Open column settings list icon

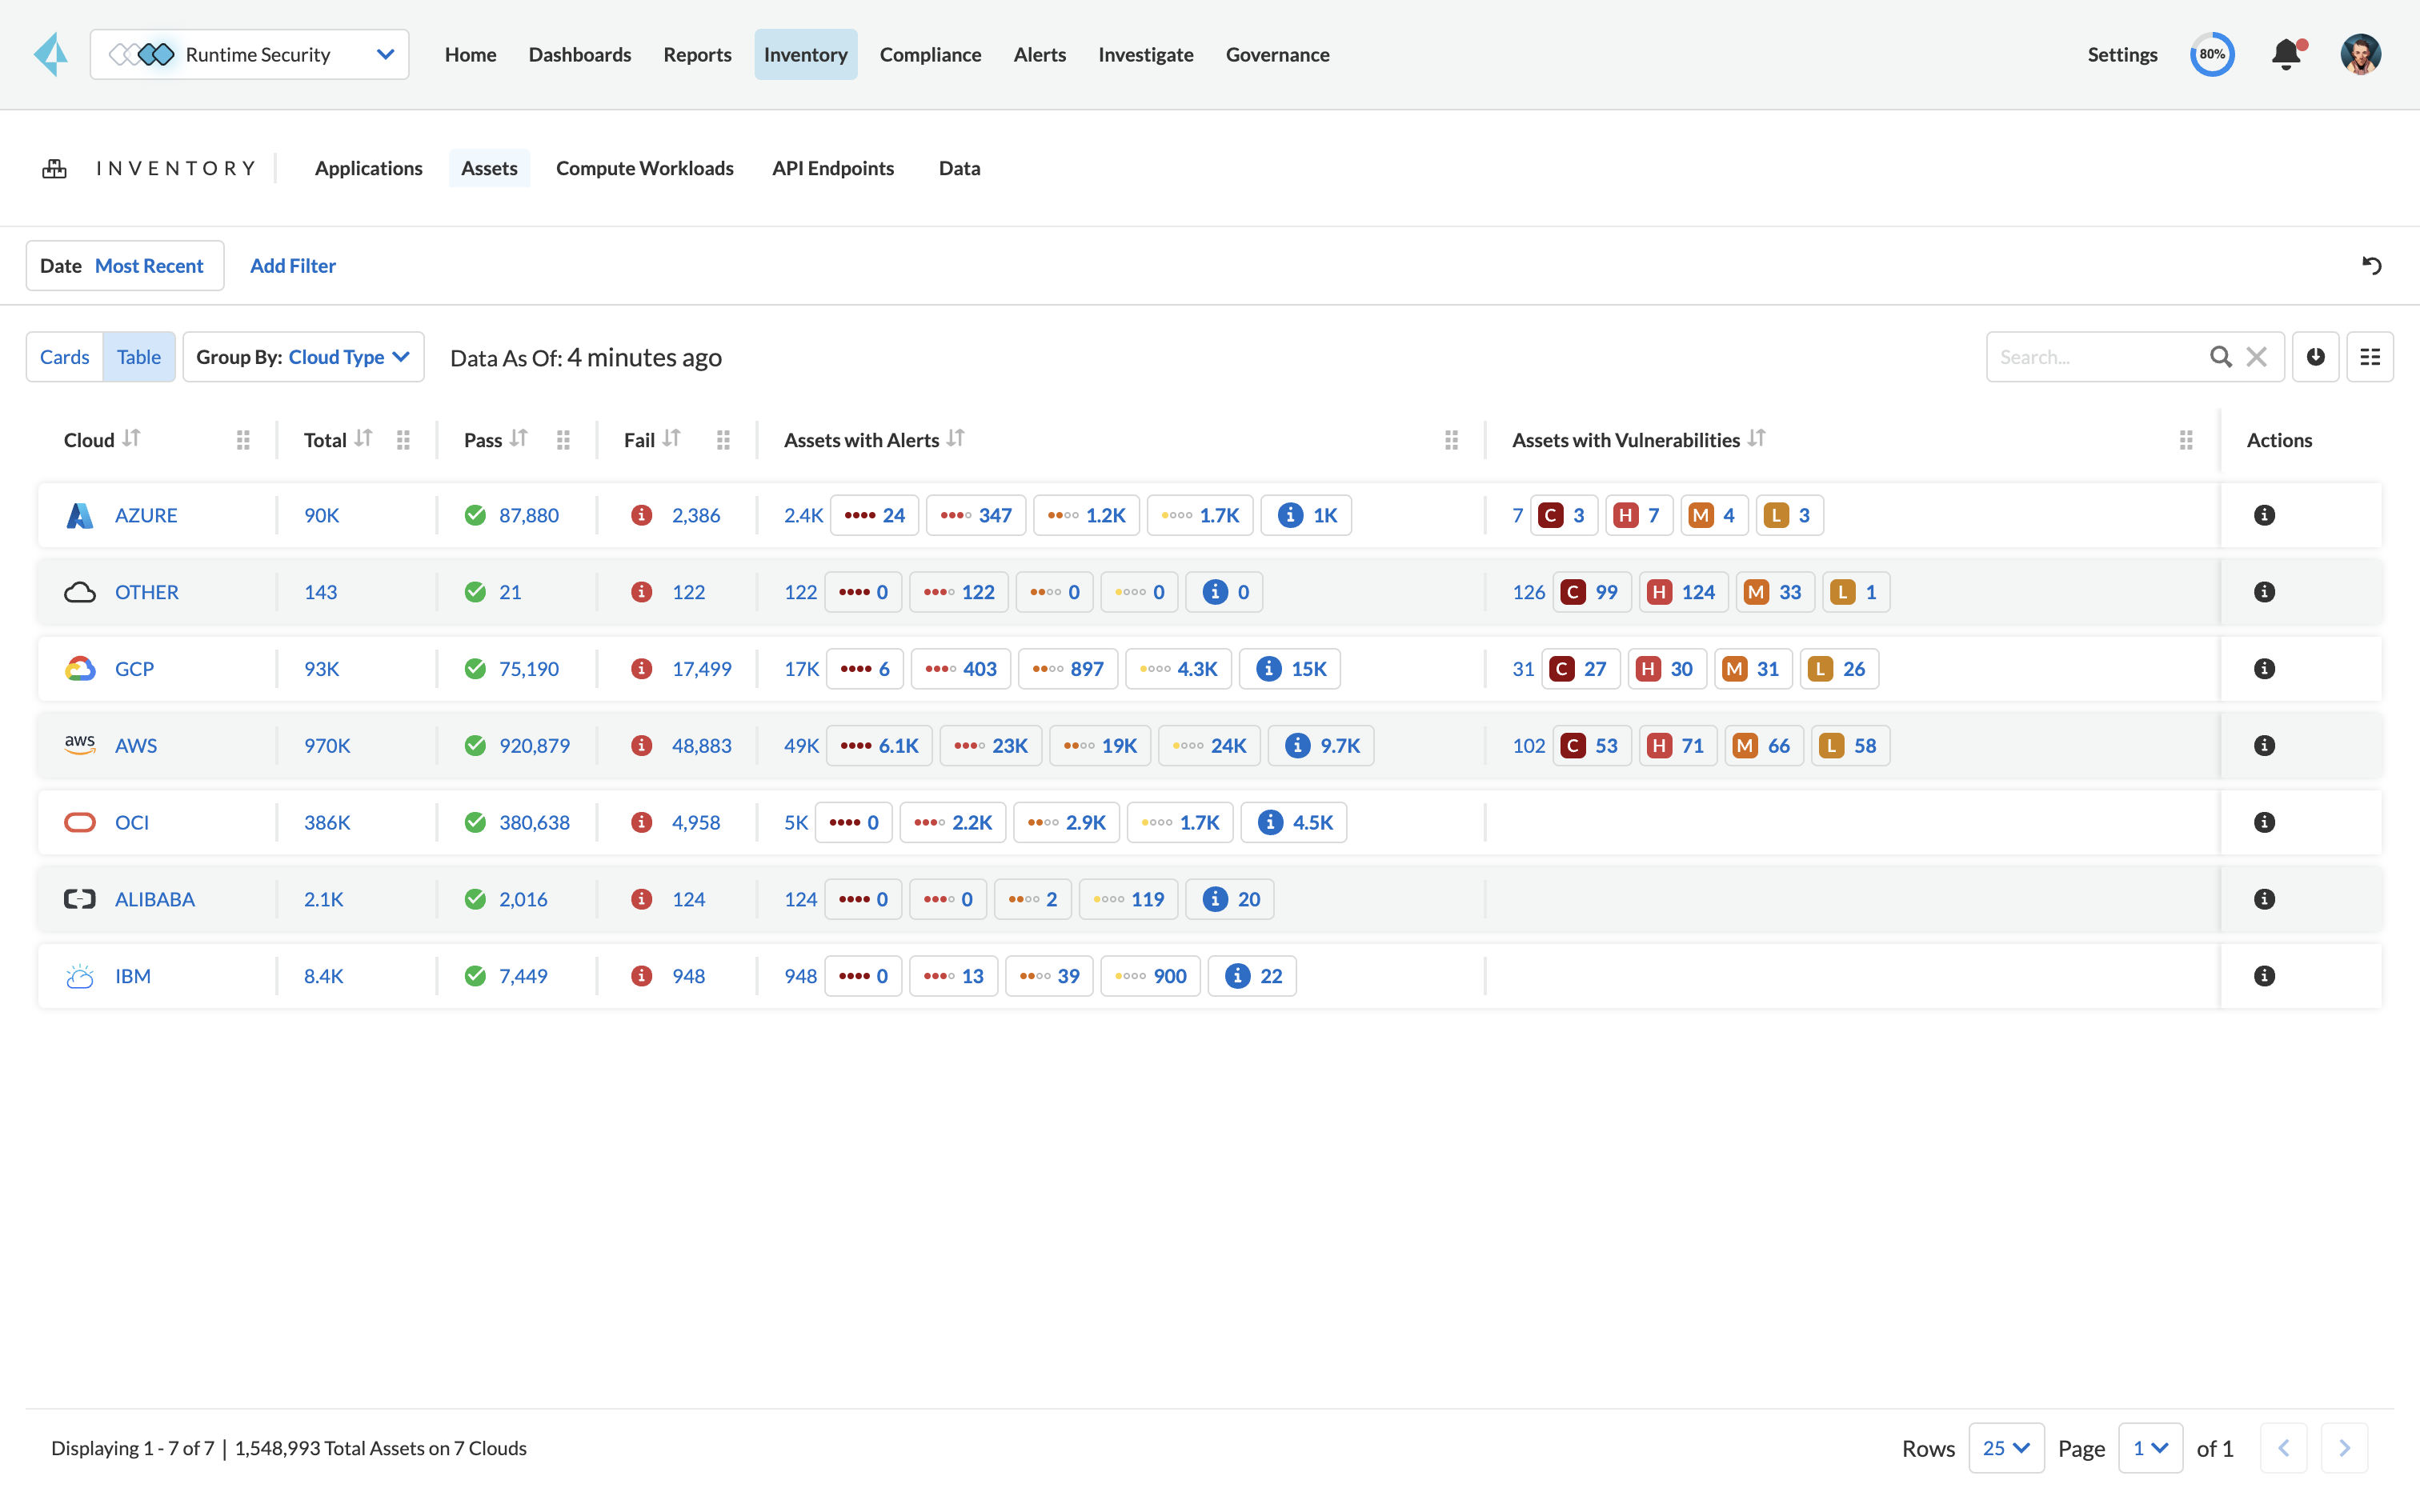click(x=2369, y=357)
